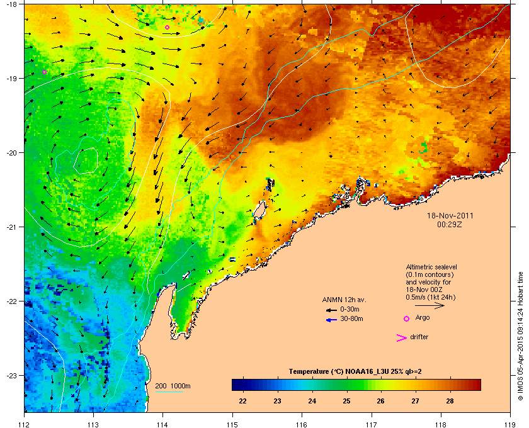Click the Argo float marker near 112.3°E, 18.9°S
529x428 pixels.
(x=44, y=72)
